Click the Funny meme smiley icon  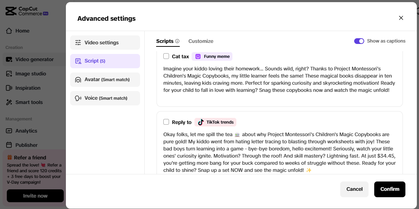click(198, 56)
